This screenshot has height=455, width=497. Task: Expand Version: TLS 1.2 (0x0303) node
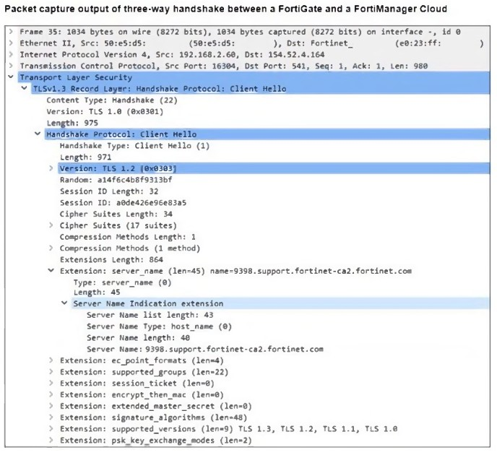tap(51, 168)
